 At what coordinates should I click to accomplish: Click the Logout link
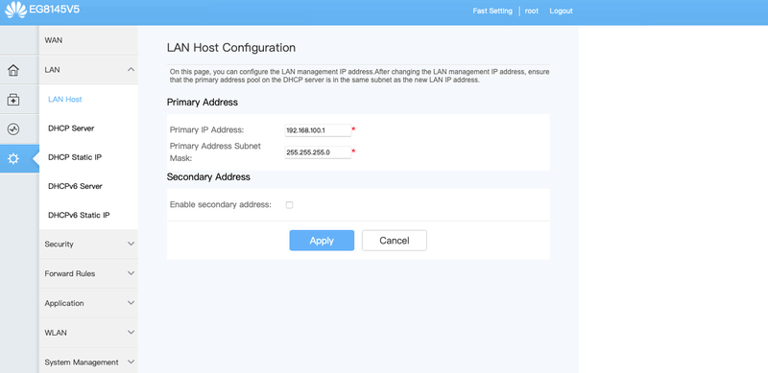click(561, 11)
